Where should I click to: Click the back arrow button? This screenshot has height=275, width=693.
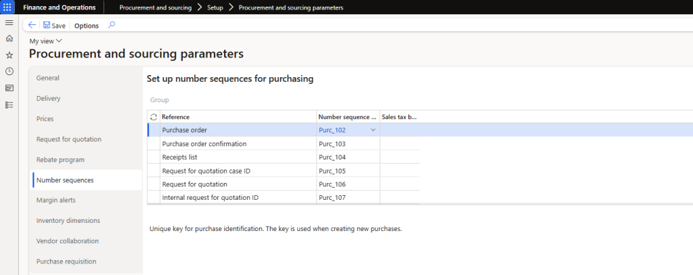(x=32, y=25)
